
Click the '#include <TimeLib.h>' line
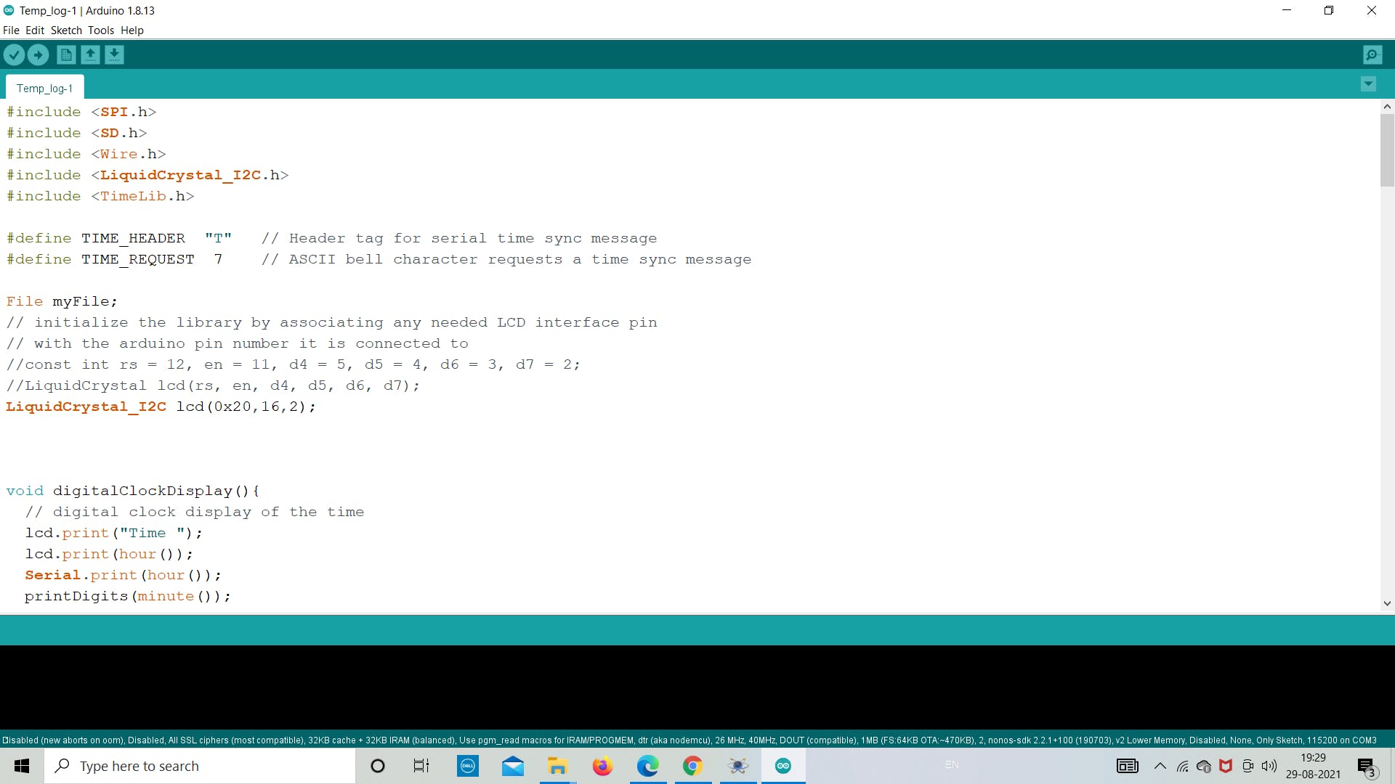(x=100, y=196)
